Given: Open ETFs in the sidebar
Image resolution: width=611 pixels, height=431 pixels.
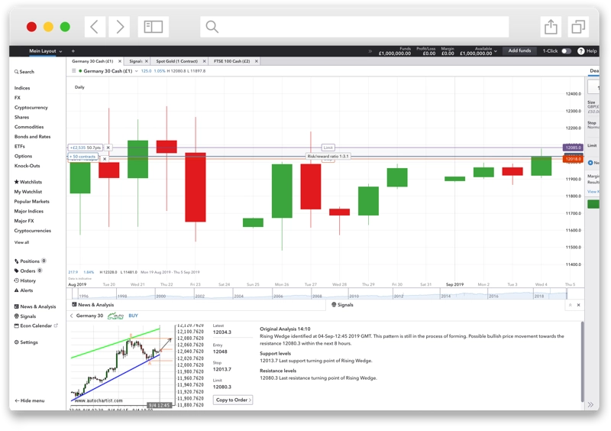Looking at the screenshot, I should [20, 147].
